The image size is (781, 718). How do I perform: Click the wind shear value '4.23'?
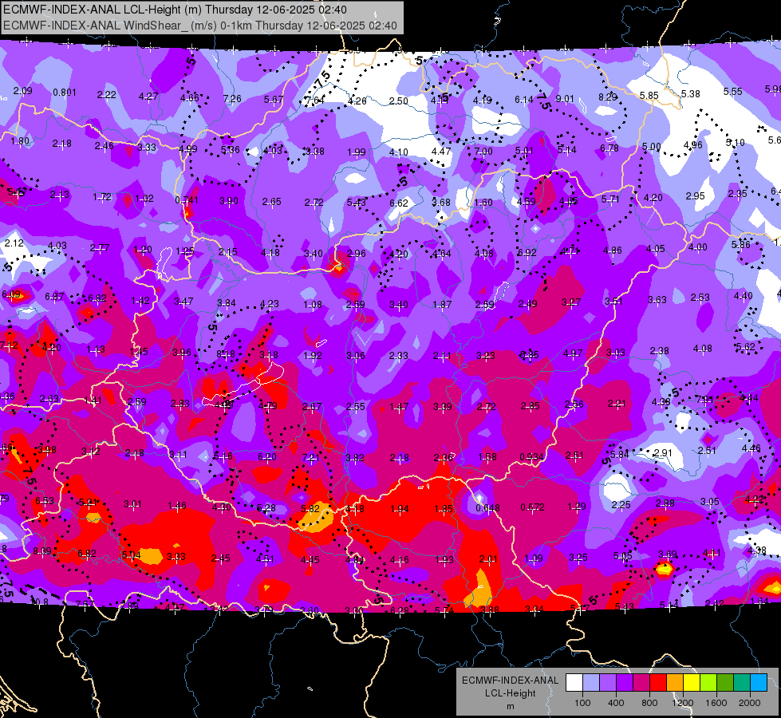(270, 303)
